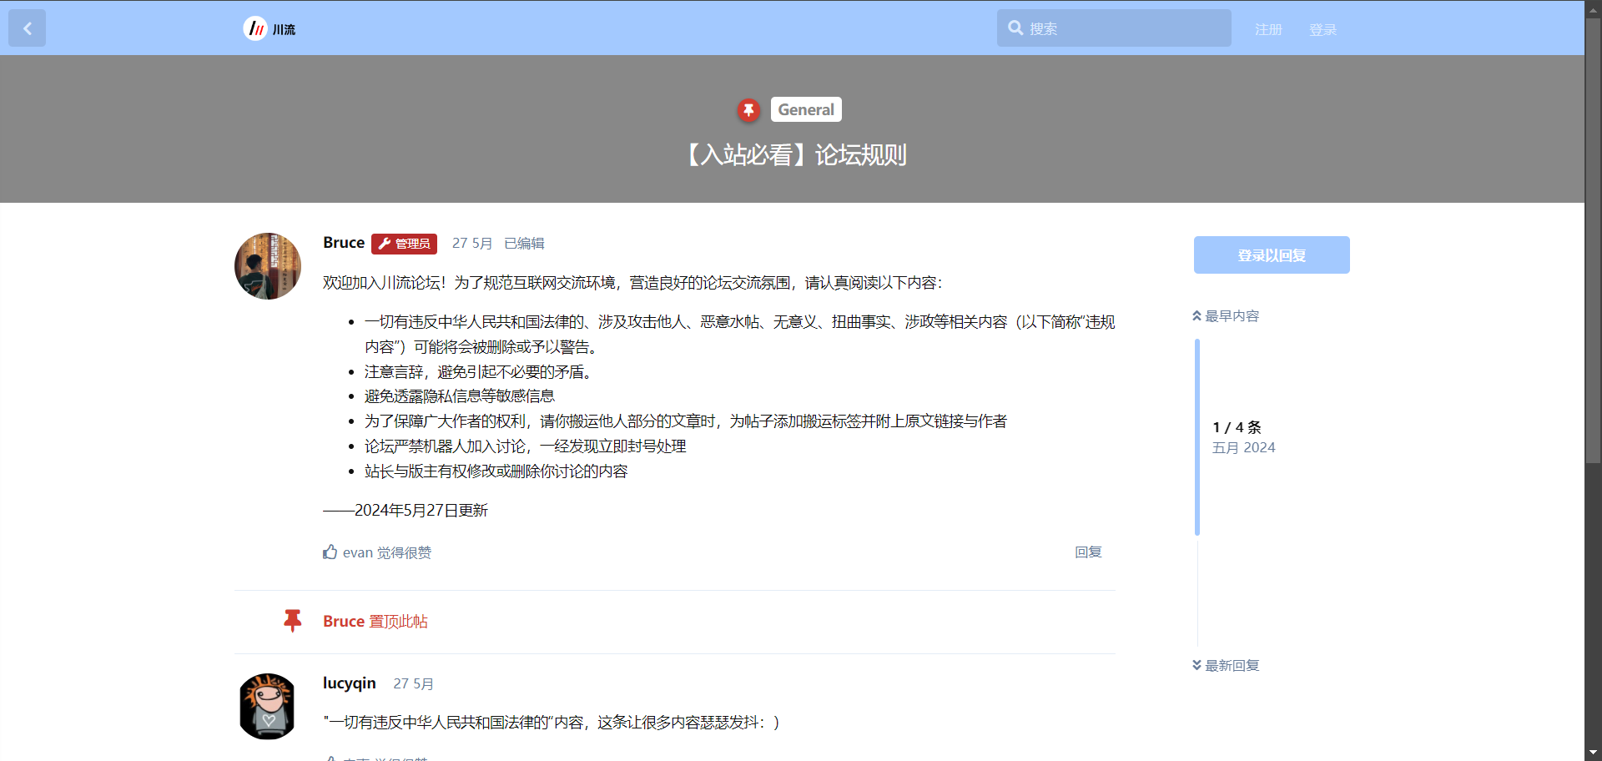Click 回复 on Bruce's post
This screenshot has width=1602, height=761.
[1088, 552]
